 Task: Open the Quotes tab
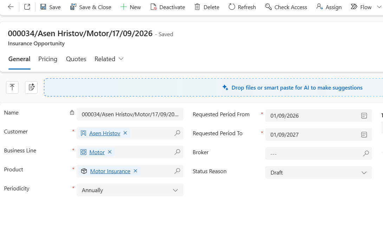[76, 59]
